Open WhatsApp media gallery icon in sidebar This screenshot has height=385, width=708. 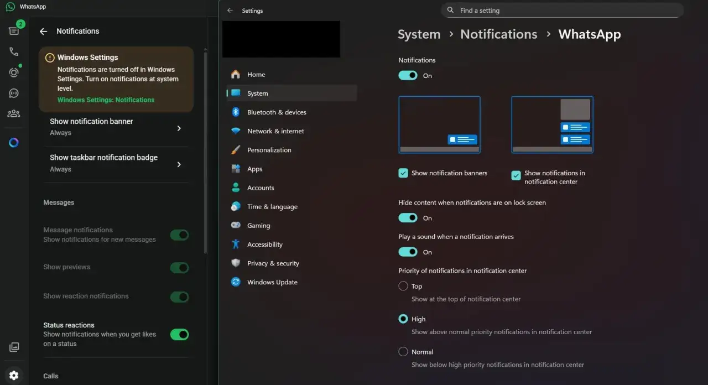tap(14, 347)
